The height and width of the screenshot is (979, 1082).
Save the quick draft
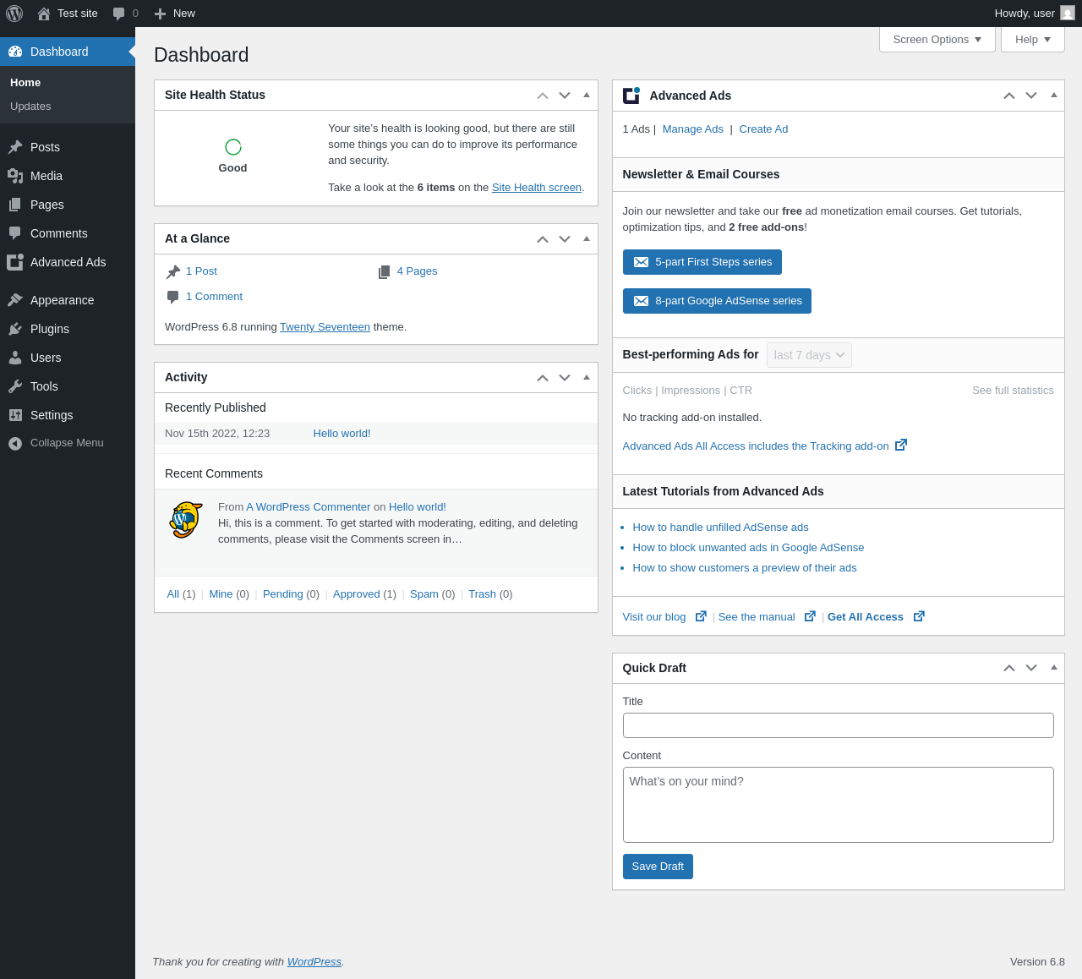[x=658, y=867]
